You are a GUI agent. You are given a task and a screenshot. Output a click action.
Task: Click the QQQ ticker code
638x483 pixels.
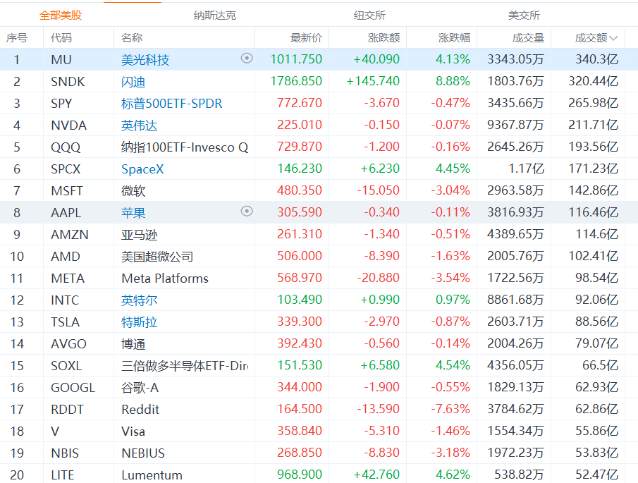point(66,147)
